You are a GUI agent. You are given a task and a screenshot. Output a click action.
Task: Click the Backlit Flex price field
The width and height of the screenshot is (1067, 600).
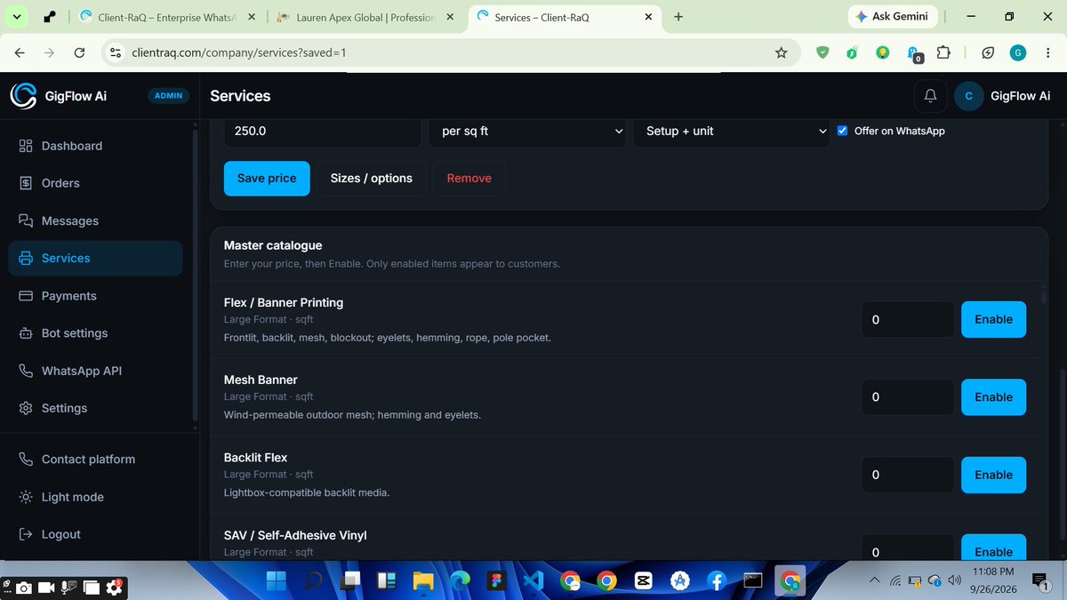tap(908, 475)
